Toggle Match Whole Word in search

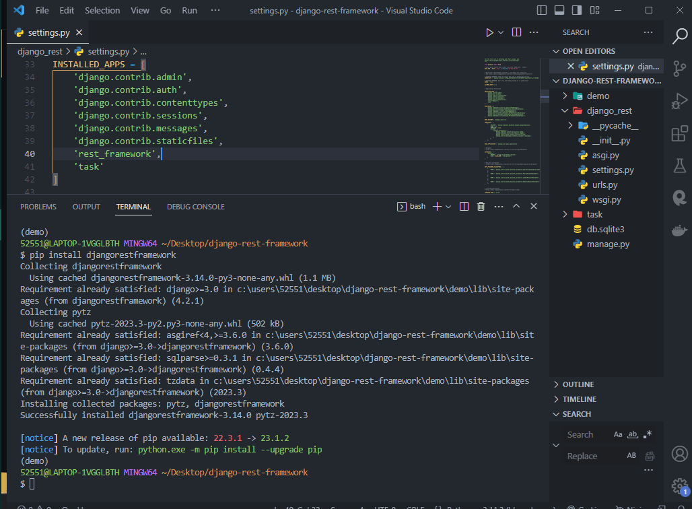pyautogui.click(x=633, y=434)
